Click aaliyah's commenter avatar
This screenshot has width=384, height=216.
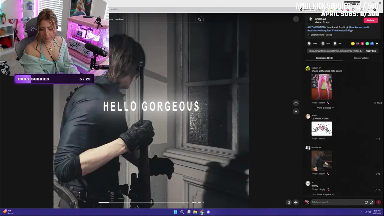coord(308,69)
